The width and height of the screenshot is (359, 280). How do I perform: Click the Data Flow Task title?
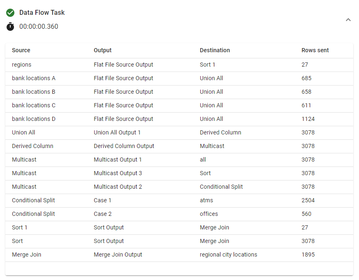coord(42,13)
